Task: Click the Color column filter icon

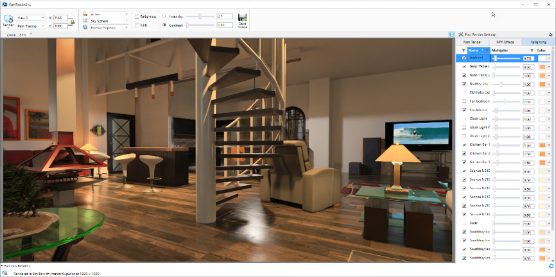Action: 532,50
